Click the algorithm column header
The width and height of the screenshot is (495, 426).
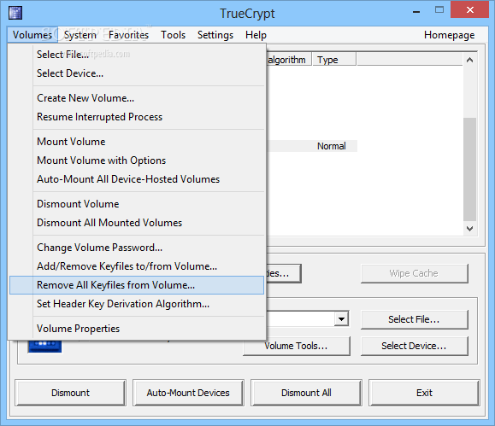tap(289, 60)
